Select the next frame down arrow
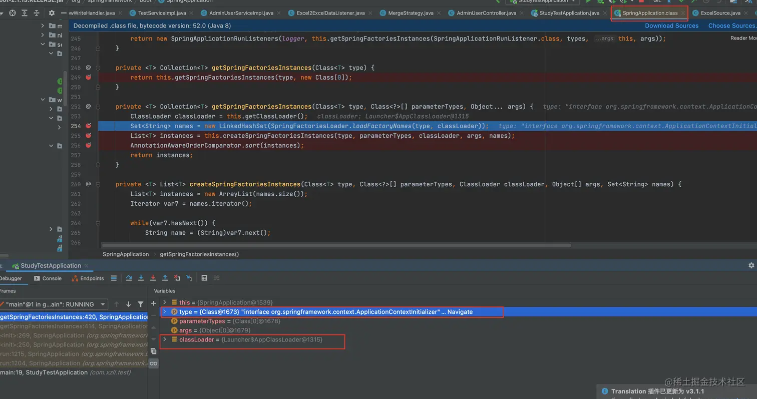This screenshot has height=399, width=757. click(129, 304)
